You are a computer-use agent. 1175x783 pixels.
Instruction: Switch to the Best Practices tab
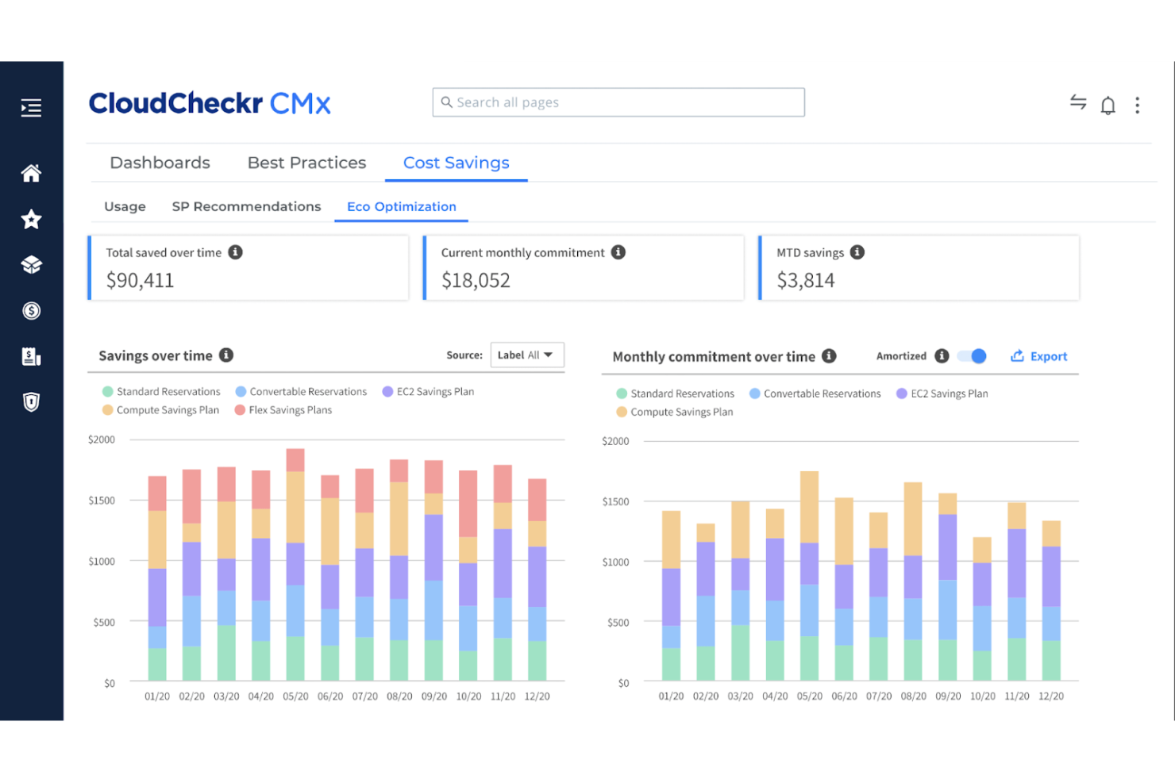(306, 163)
